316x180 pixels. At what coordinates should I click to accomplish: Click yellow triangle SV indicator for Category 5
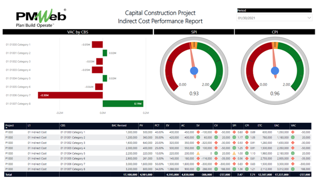198,153
